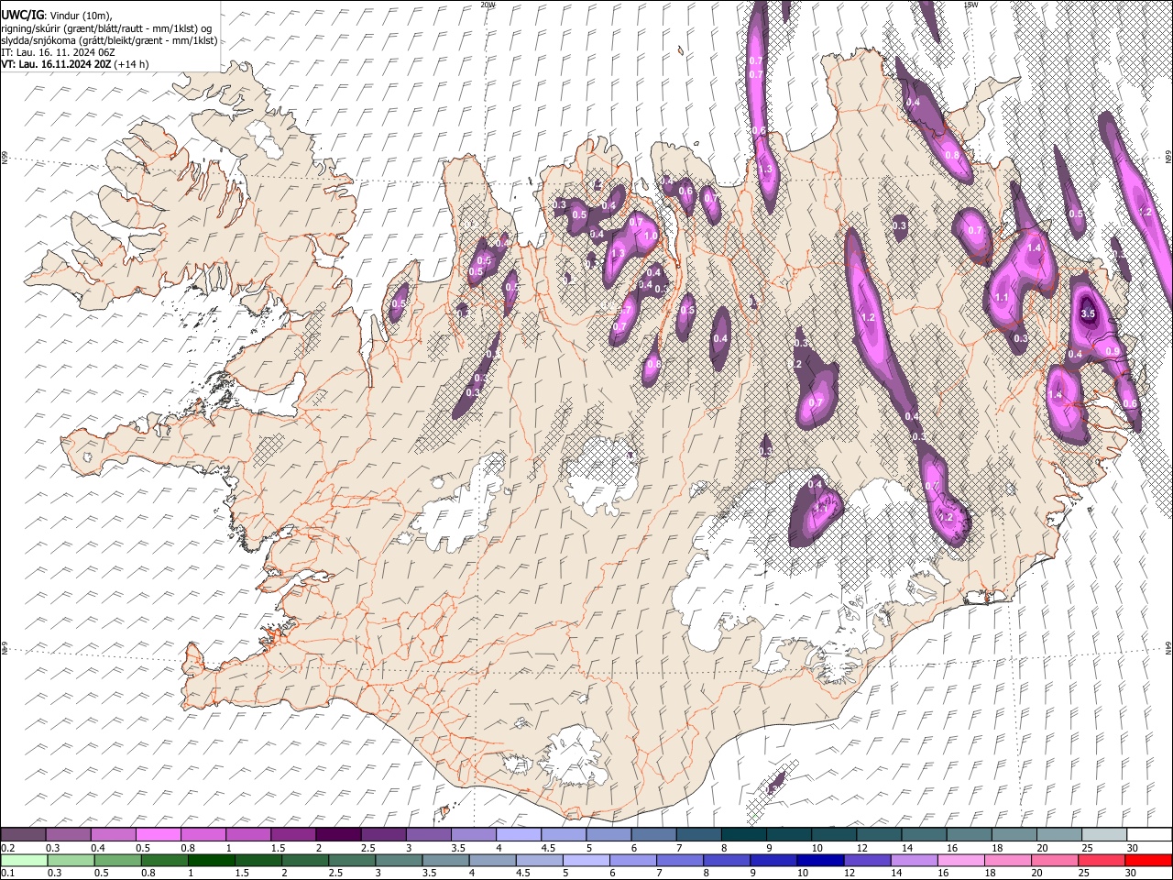Pick the lavender 4 swatch in upper legend row
This screenshot has height=880, width=1173.
[x=519, y=834]
